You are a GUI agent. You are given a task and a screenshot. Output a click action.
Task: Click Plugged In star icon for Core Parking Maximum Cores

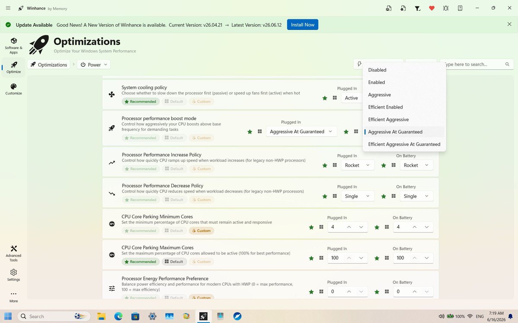tap(311, 258)
